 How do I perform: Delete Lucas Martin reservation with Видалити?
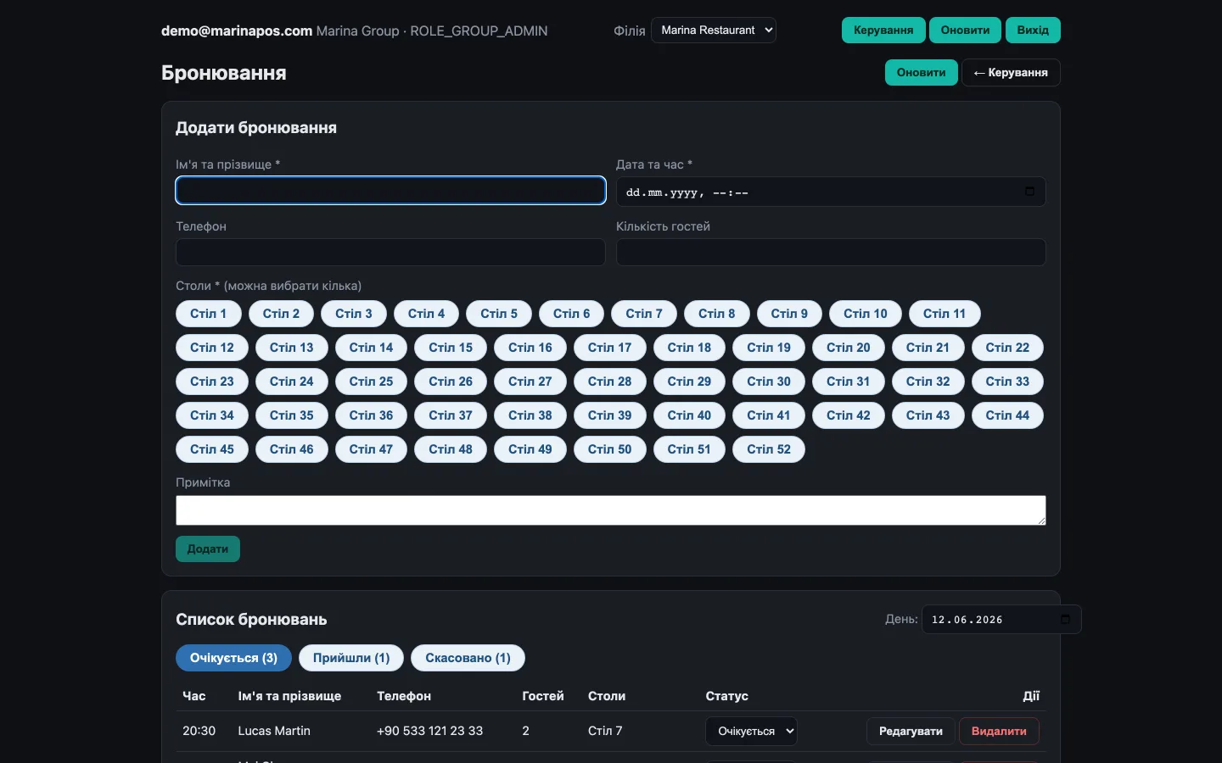[999, 731]
